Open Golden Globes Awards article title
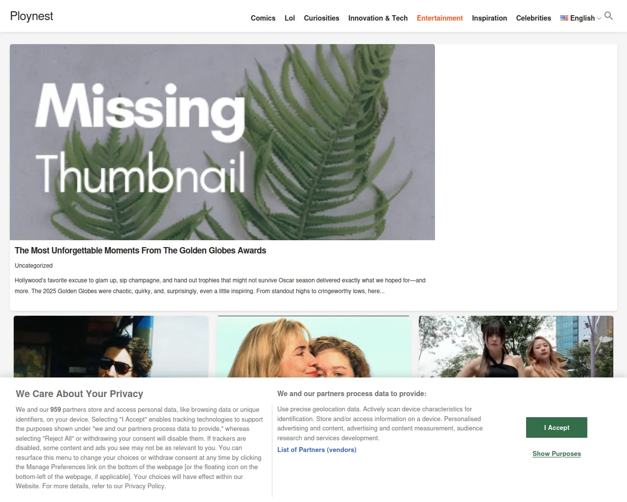The image size is (627, 502). [140, 251]
